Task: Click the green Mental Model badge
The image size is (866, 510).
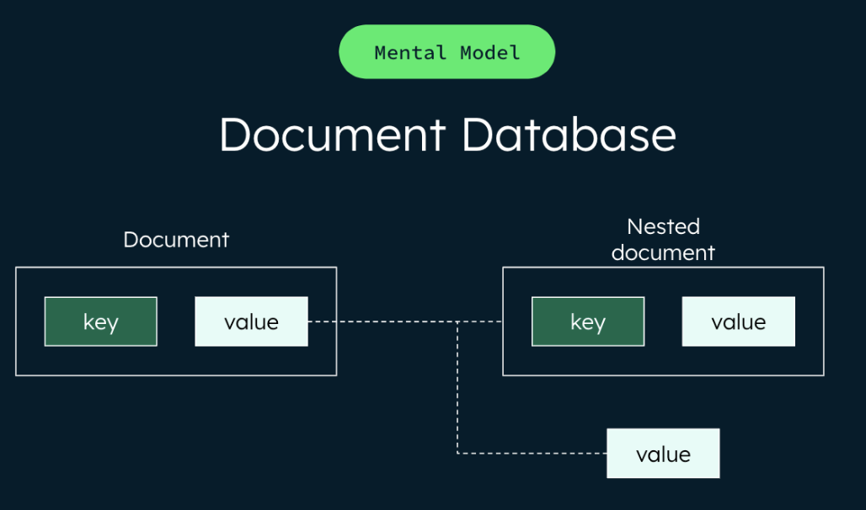Action: (446, 52)
